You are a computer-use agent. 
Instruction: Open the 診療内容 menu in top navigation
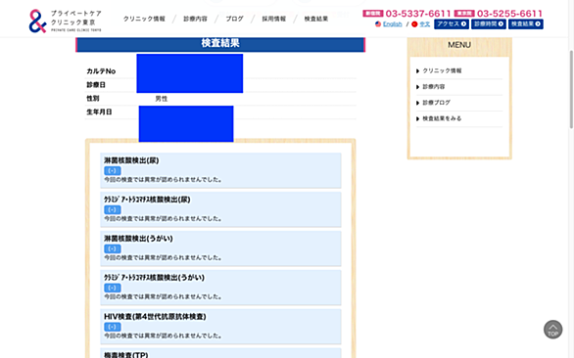click(195, 19)
